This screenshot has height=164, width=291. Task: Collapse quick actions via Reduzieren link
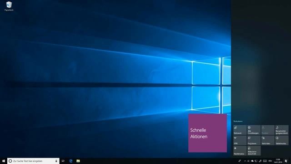238,121
